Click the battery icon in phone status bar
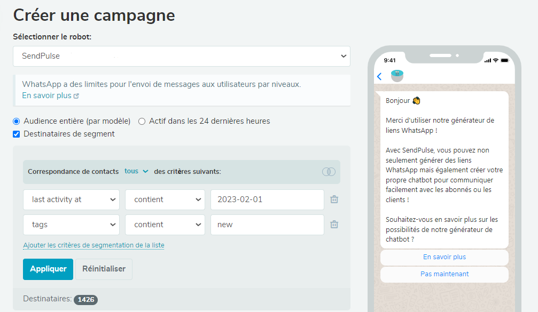Viewport: 538px width, 312px height. coord(504,60)
